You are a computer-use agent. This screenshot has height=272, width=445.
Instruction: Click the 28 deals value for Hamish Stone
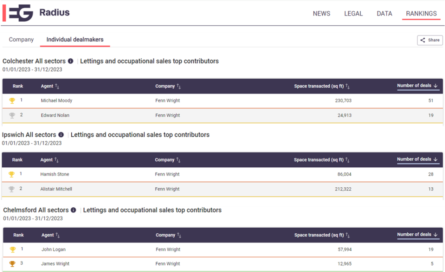(x=431, y=174)
